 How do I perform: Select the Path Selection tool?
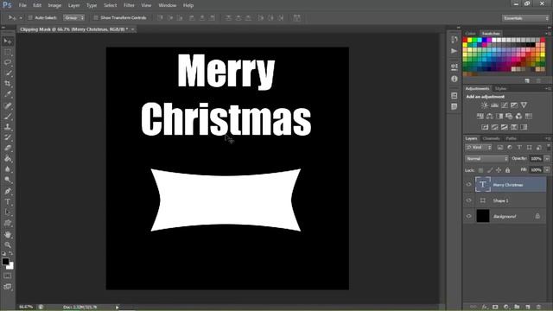click(x=8, y=213)
